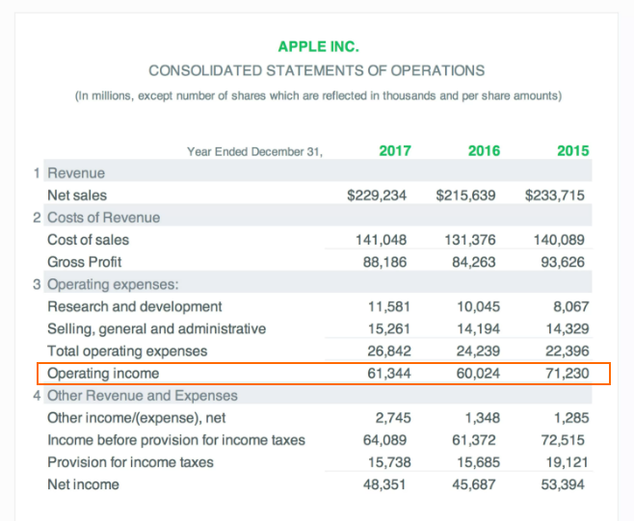Click the Cost of sales row label
The image size is (634, 521).
88,240
